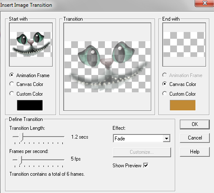Click the Transition Length slider handle
This screenshot has height=193, width=214.
[21, 137]
